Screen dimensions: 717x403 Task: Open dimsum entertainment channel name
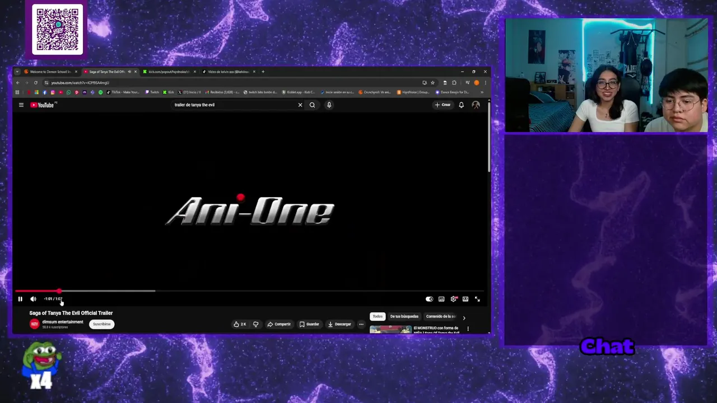coord(63,322)
